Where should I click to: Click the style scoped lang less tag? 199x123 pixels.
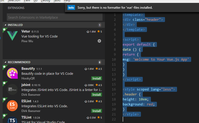coord(149,89)
